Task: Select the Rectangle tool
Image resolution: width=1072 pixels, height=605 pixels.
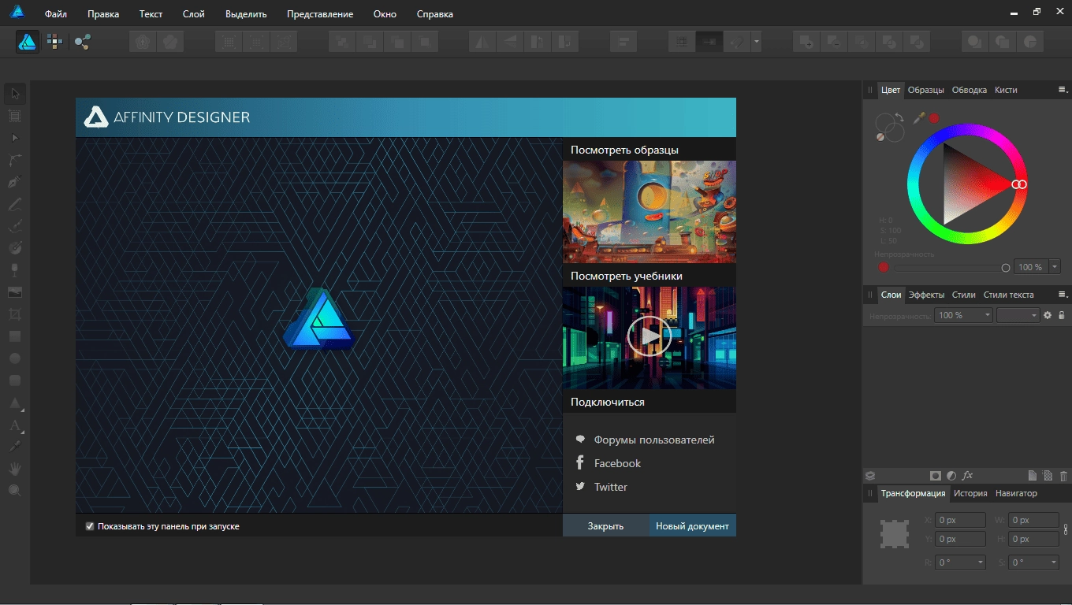Action: coord(15,336)
